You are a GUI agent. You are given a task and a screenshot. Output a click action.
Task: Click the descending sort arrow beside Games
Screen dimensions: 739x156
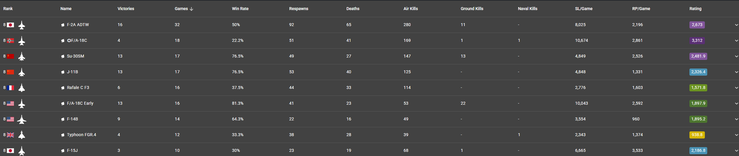pos(191,9)
